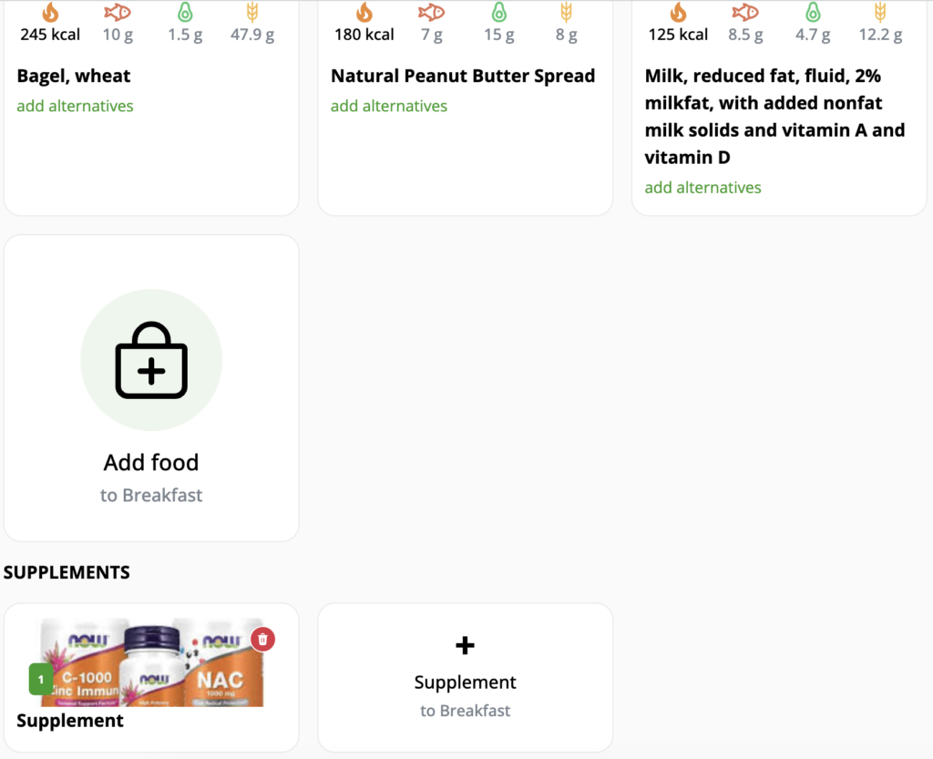This screenshot has width=933, height=759.
Task: Click the flame calorie icon on Bagel card
Action: click(x=50, y=12)
